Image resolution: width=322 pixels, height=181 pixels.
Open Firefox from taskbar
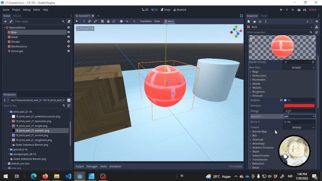pos(45,176)
